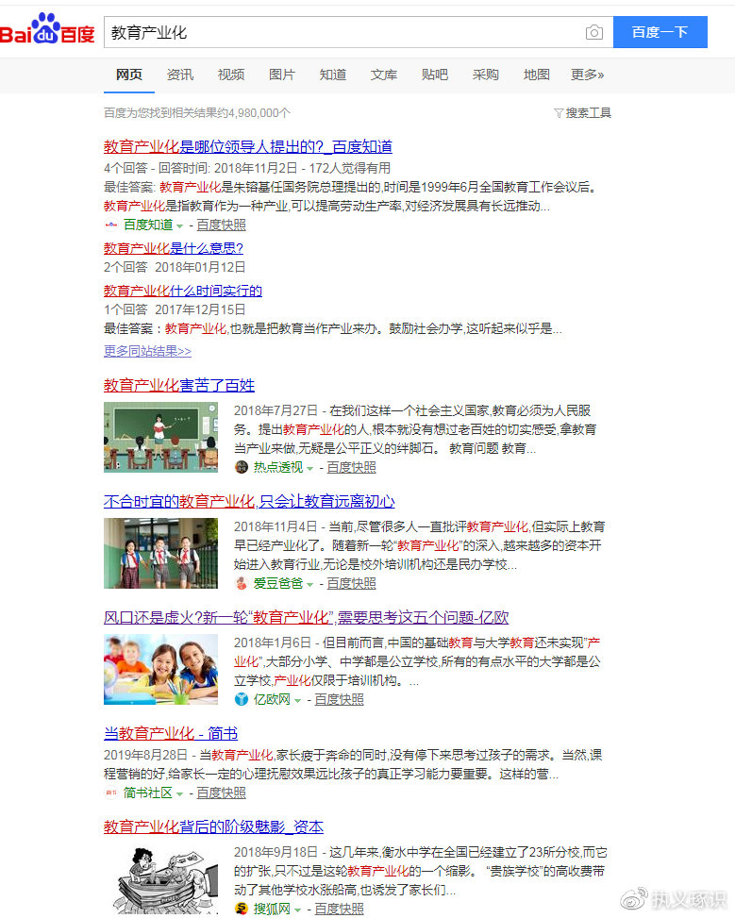Click the 亿欧网 source name

click(x=272, y=699)
